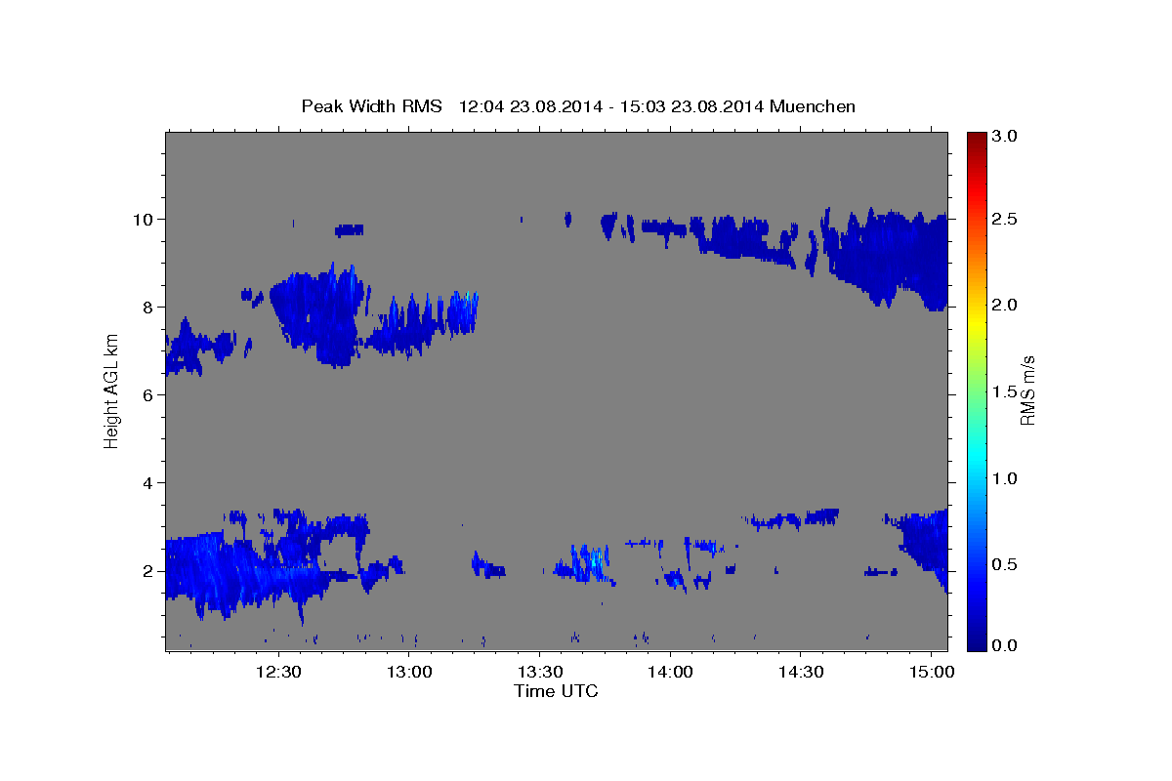Click the plot title 'Peak Width RMS'
Viewport: 1172px width, 781px height.
pos(372,106)
